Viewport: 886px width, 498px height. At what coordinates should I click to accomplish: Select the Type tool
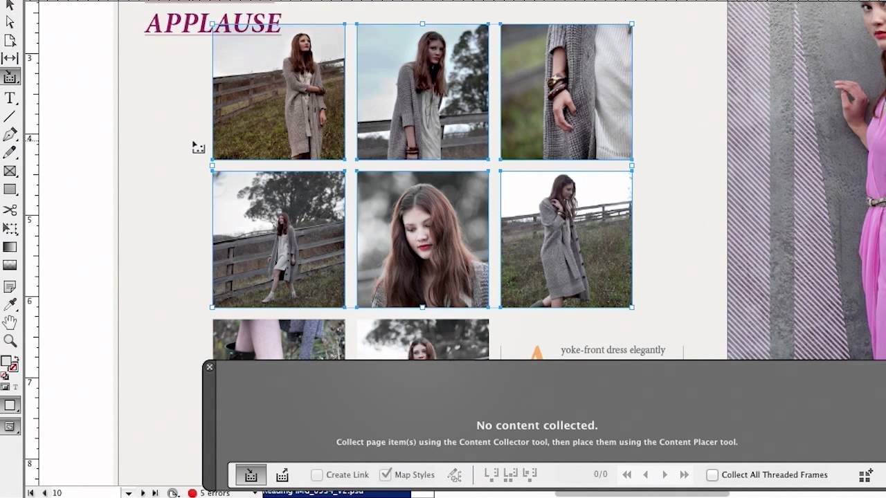tap(10, 98)
